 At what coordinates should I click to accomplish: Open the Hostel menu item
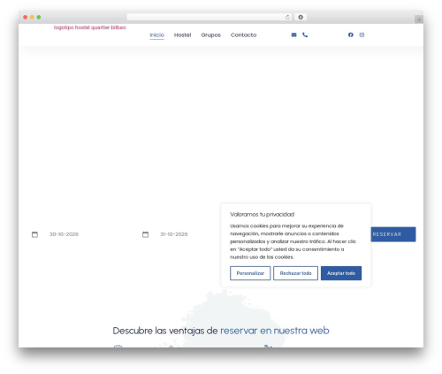pyautogui.click(x=182, y=35)
